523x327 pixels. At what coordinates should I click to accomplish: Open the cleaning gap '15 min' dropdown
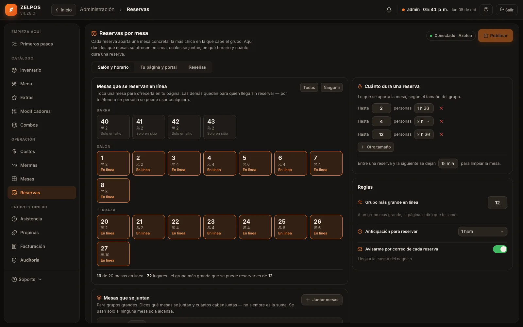click(448, 163)
